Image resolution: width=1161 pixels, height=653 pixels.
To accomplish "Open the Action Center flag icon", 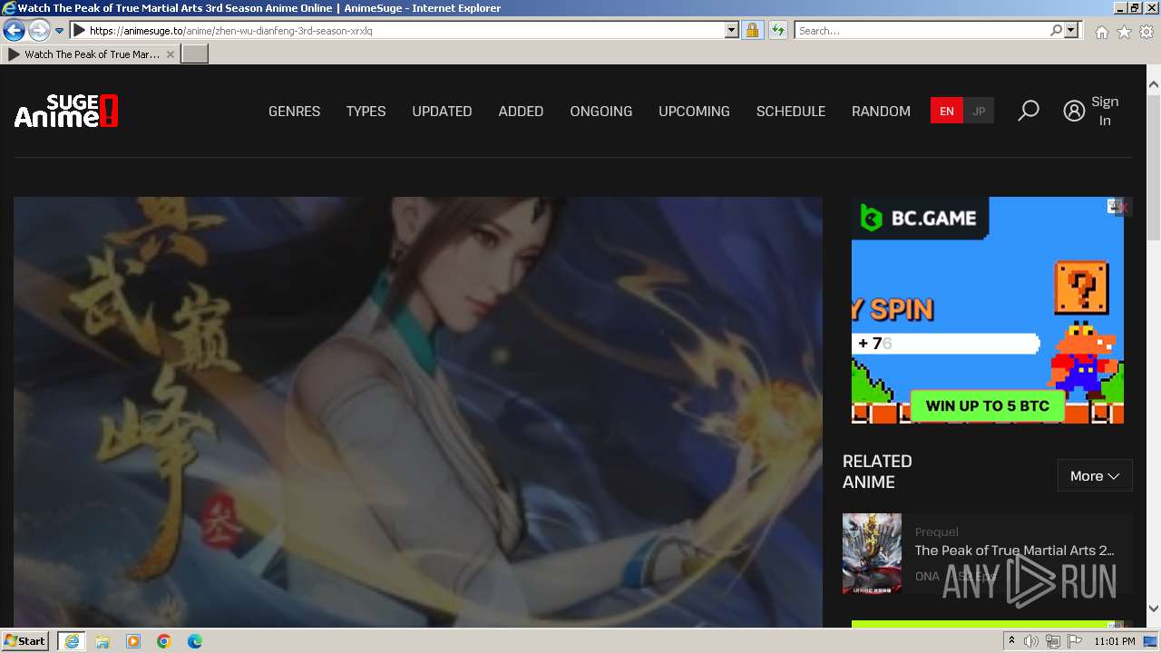I will coord(1075,641).
